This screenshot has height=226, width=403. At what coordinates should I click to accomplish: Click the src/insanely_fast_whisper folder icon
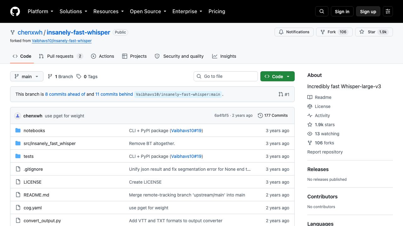click(18, 143)
